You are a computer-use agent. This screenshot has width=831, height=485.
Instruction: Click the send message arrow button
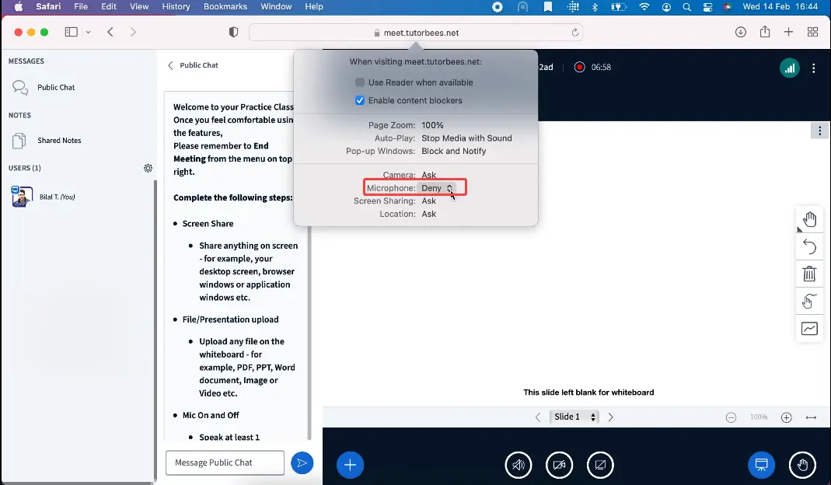[302, 463]
